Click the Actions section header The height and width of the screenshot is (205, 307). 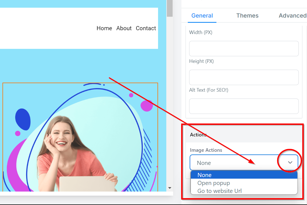point(244,135)
